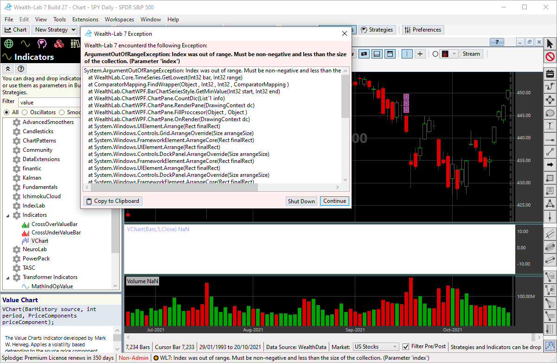The width and height of the screenshot is (557, 363).
Task: Click the green globe sidebar icon
Action: 8,44
